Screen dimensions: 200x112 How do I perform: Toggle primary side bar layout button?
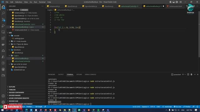(x=171, y=2)
